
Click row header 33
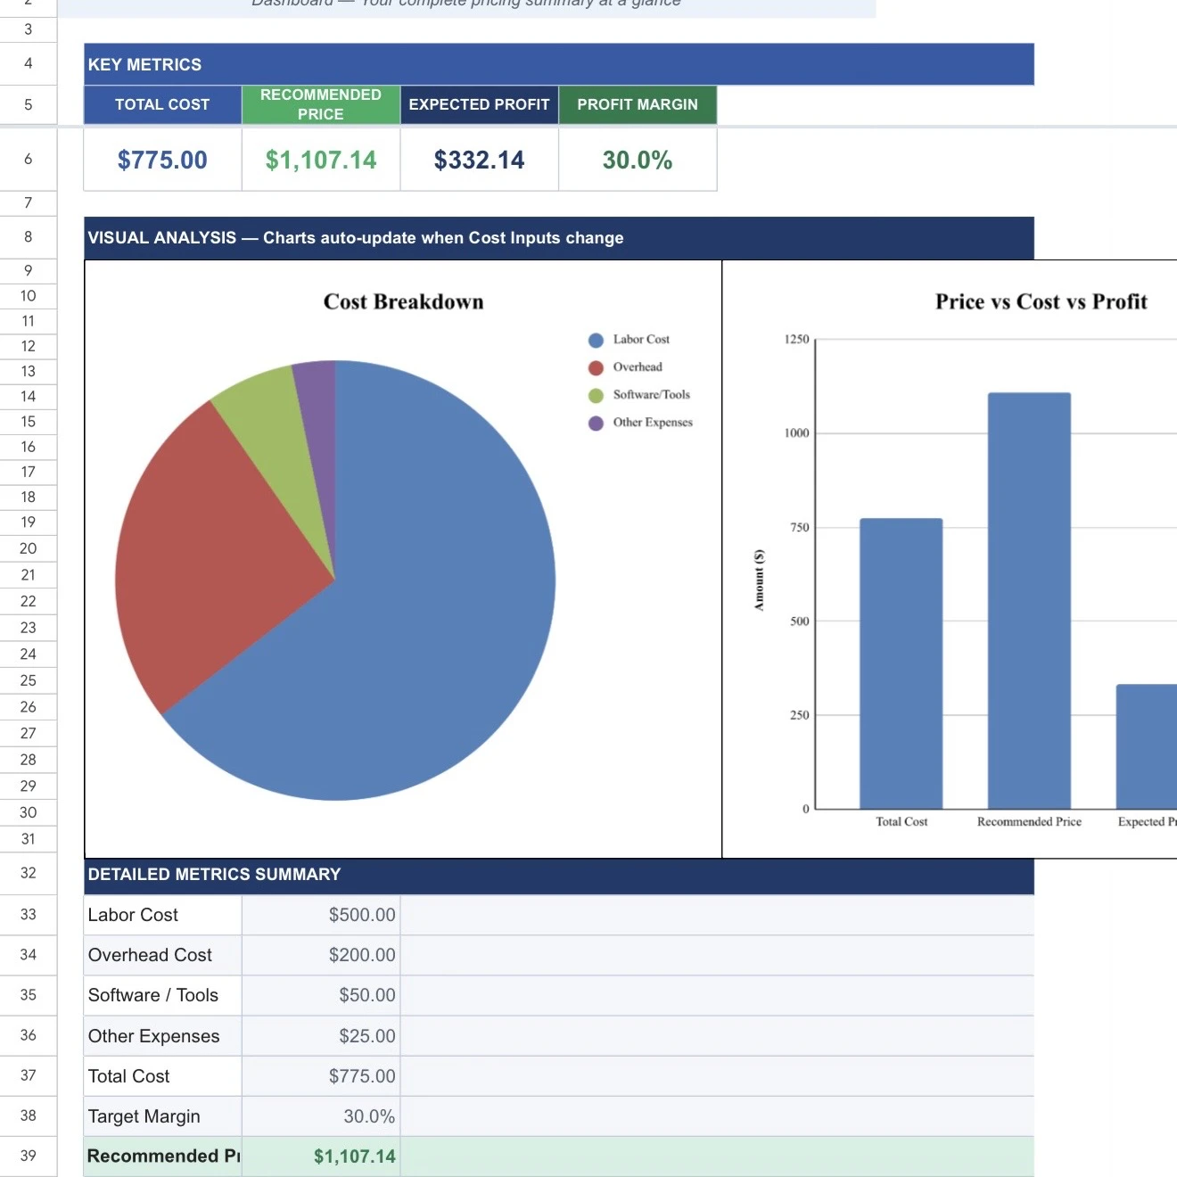(29, 915)
